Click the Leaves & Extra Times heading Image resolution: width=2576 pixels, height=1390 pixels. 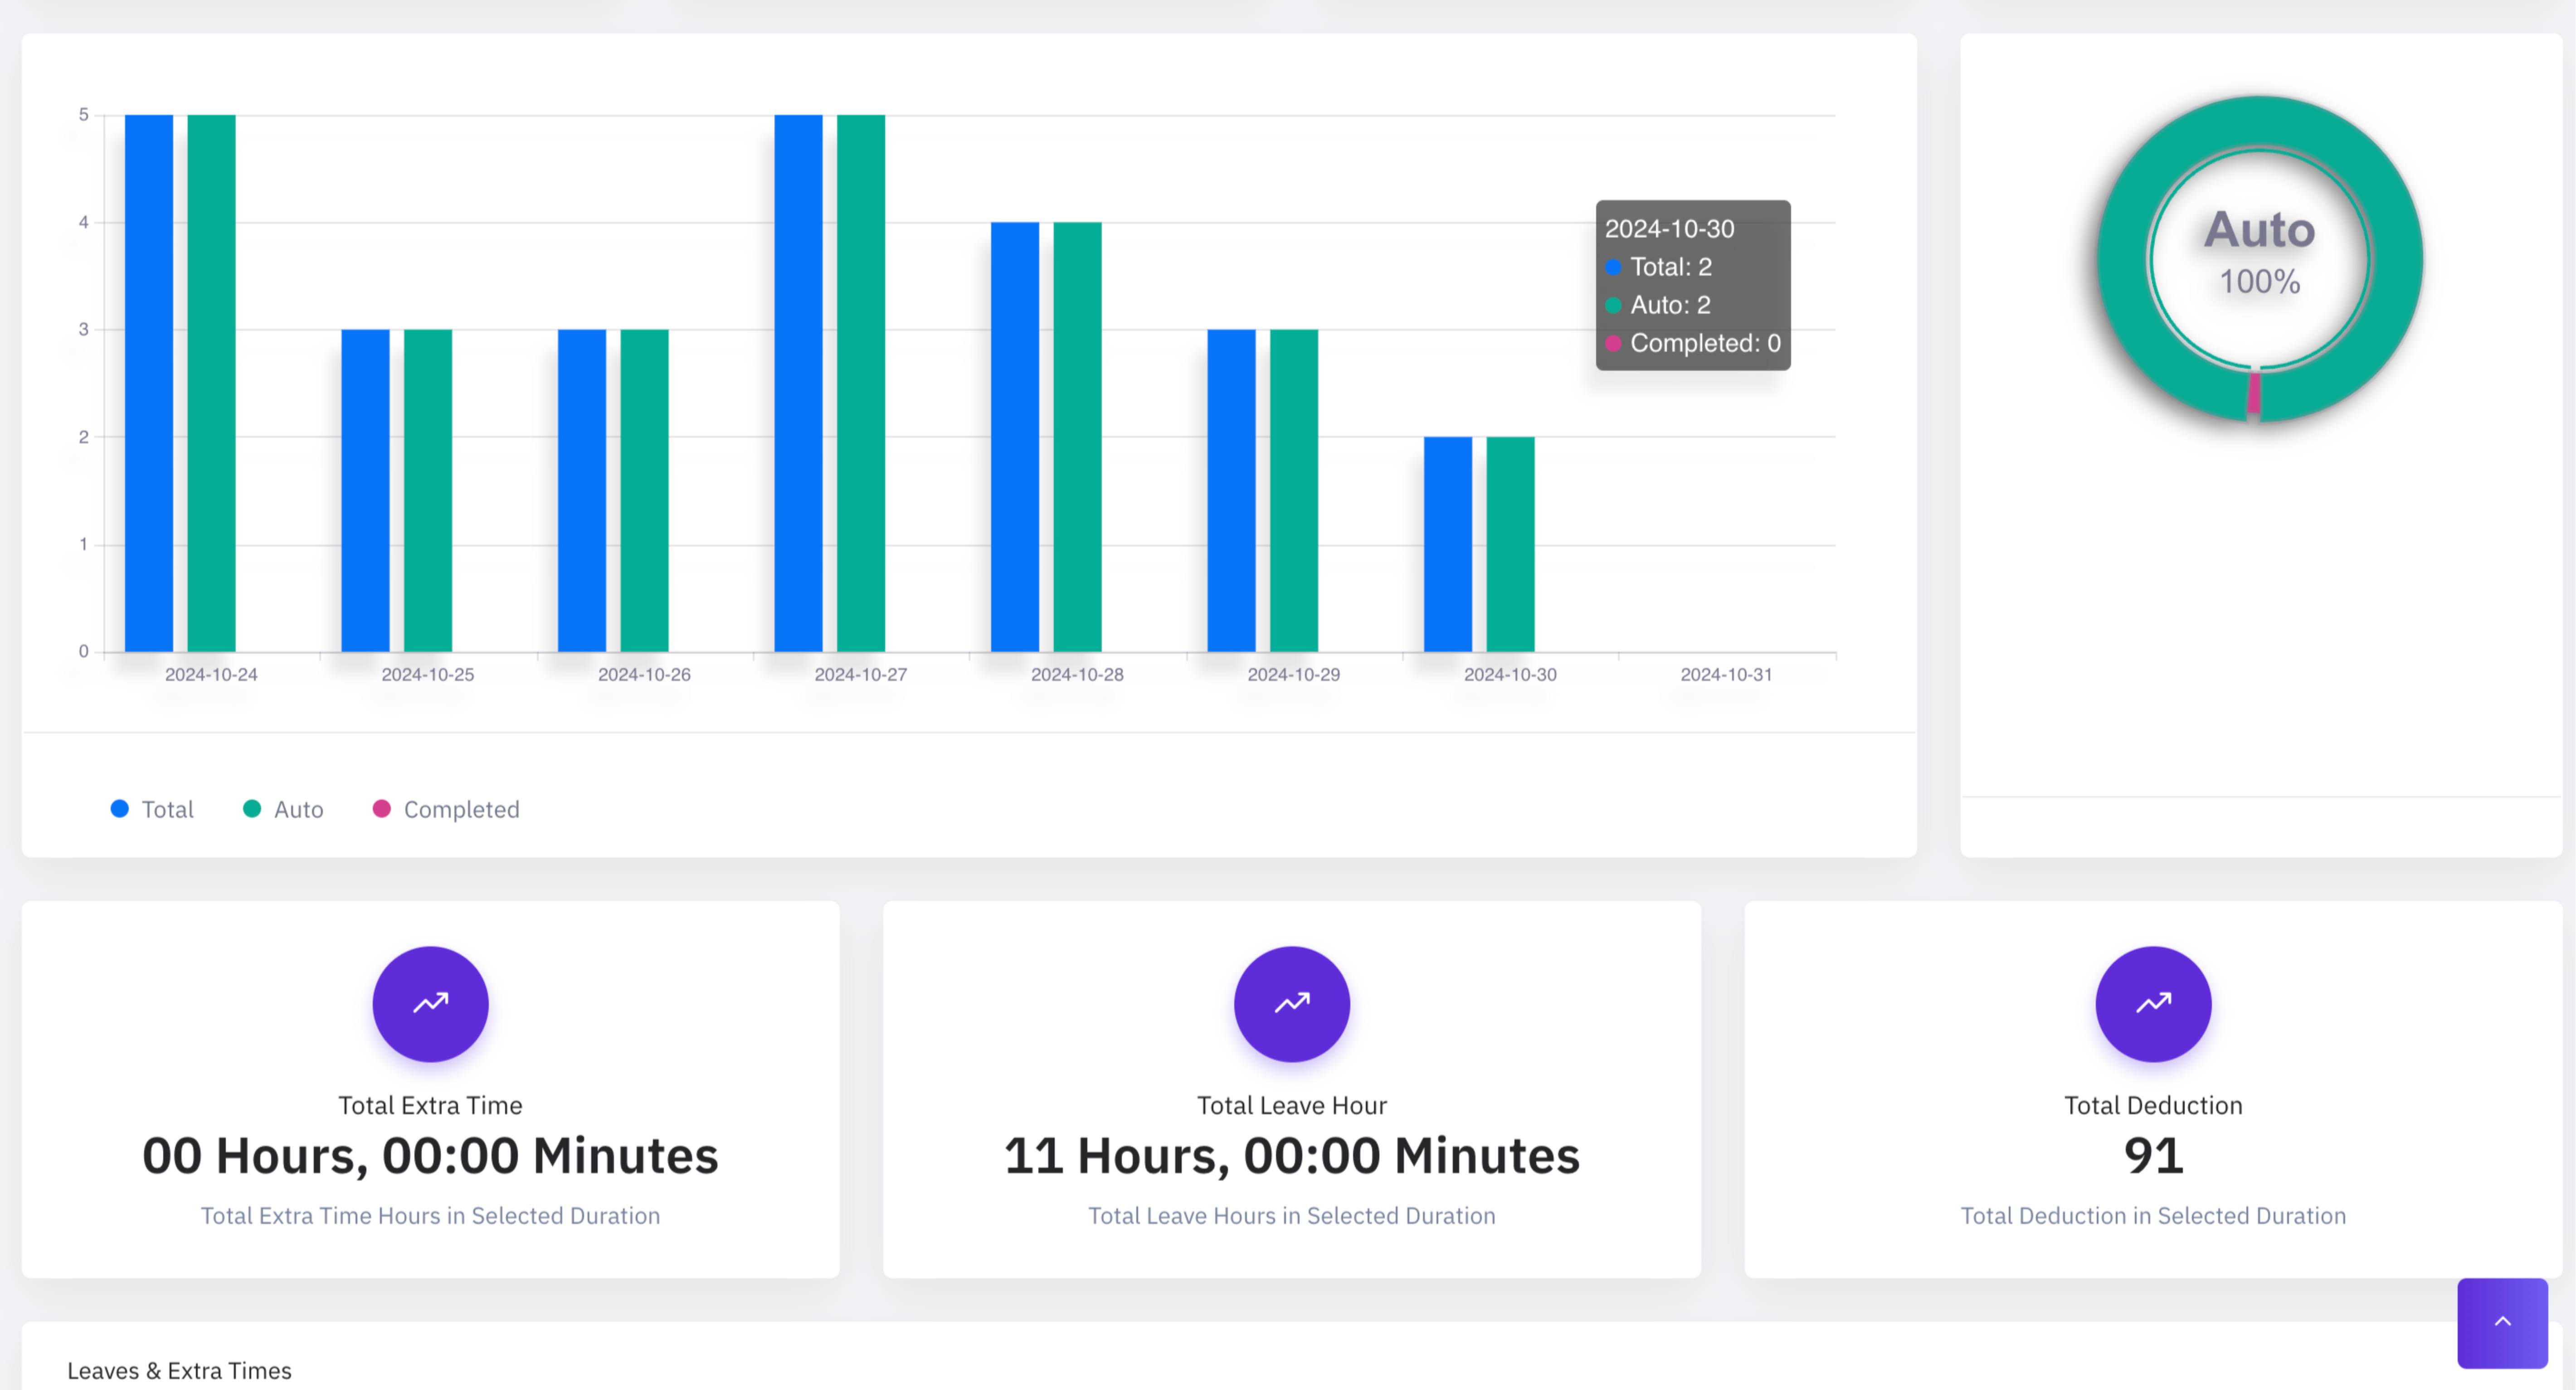(179, 1371)
